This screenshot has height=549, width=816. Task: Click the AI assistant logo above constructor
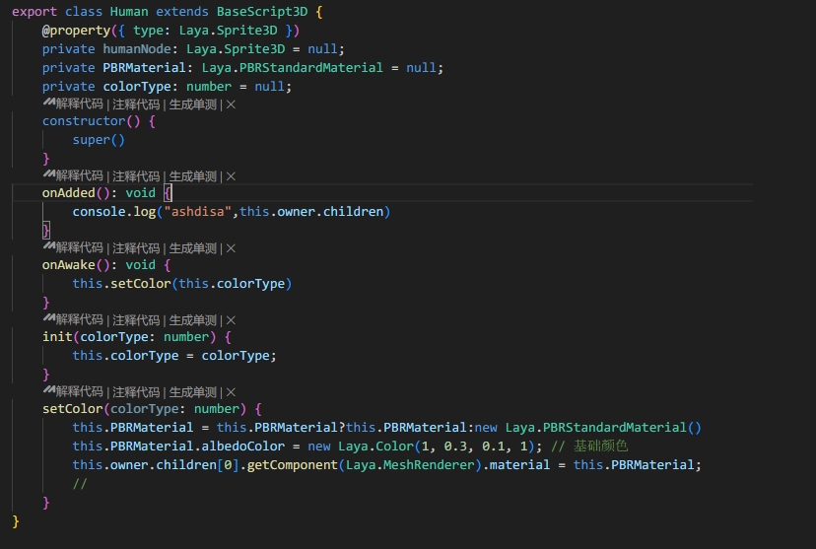(48, 103)
